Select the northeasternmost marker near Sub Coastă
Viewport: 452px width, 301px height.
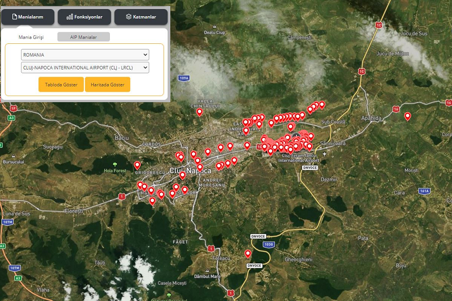[322, 105]
